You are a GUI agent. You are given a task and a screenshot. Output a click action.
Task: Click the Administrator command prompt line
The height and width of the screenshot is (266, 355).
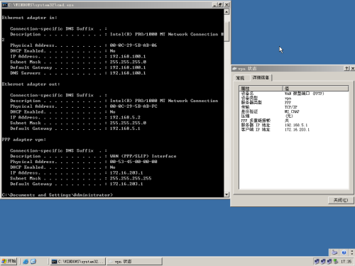[x=58, y=195]
